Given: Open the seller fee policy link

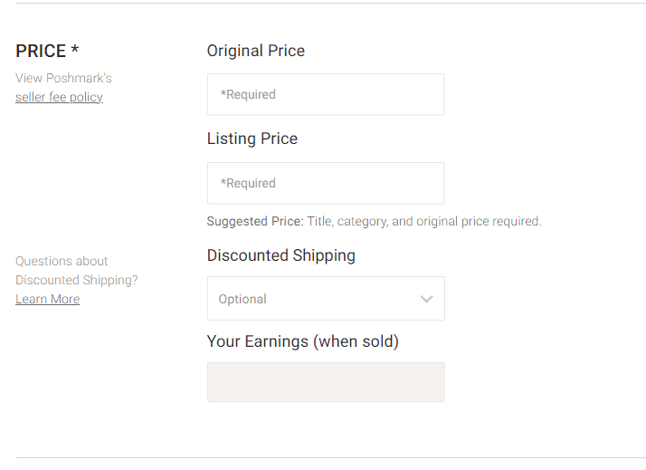Looking at the screenshot, I should point(59,98).
